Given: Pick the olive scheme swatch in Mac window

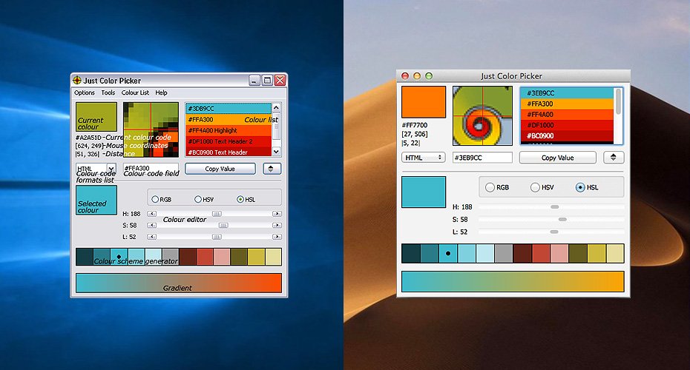Looking at the screenshot, I should pyautogui.click(x=578, y=254).
